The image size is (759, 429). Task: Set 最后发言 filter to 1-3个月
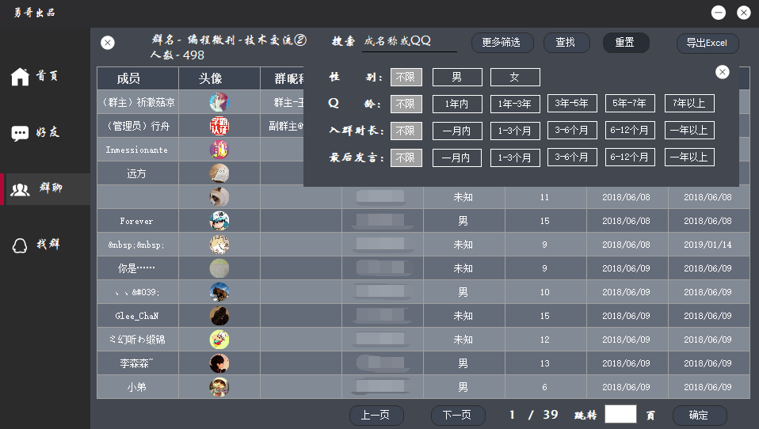(515, 158)
